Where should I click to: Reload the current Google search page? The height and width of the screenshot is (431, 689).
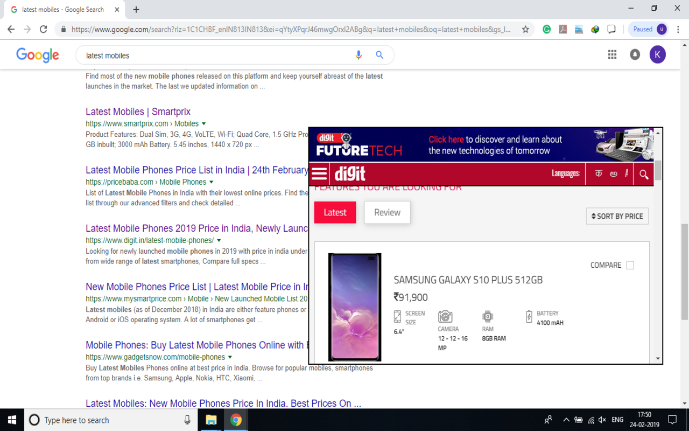click(44, 30)
